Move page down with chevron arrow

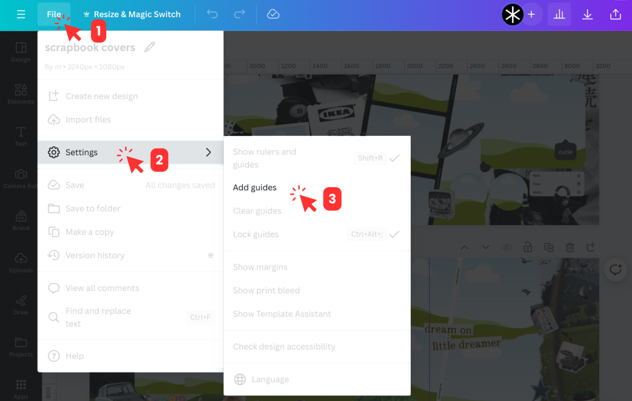486,247
